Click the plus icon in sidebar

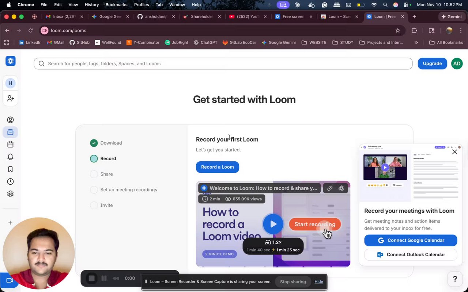(10, 223)
